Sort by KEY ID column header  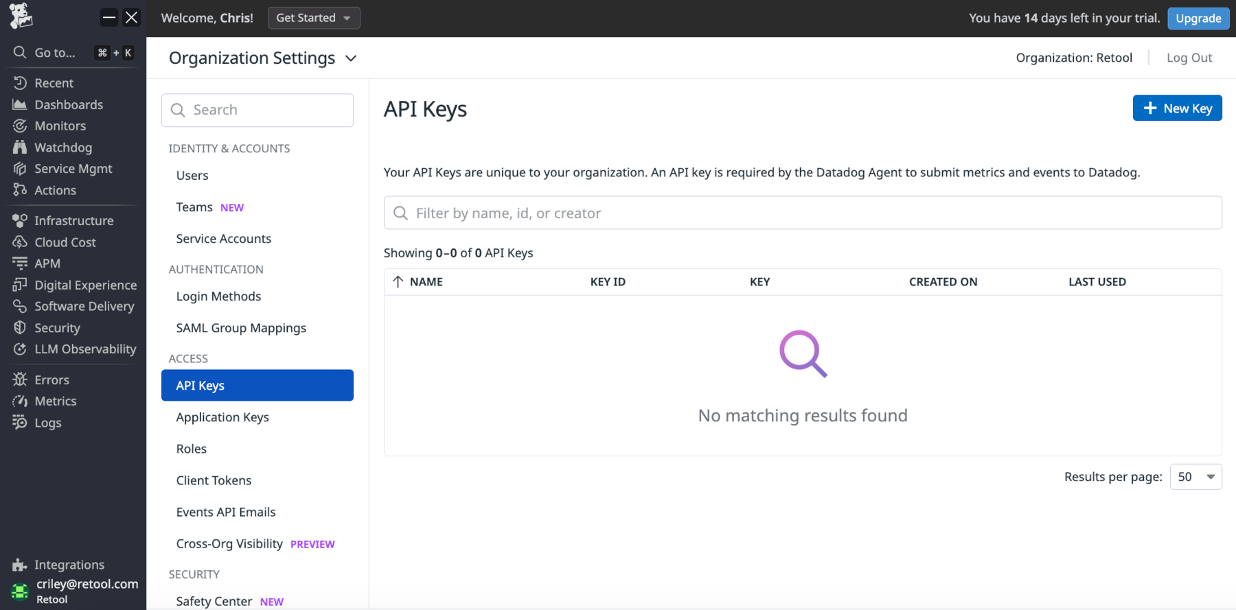(x=608, y=282)
